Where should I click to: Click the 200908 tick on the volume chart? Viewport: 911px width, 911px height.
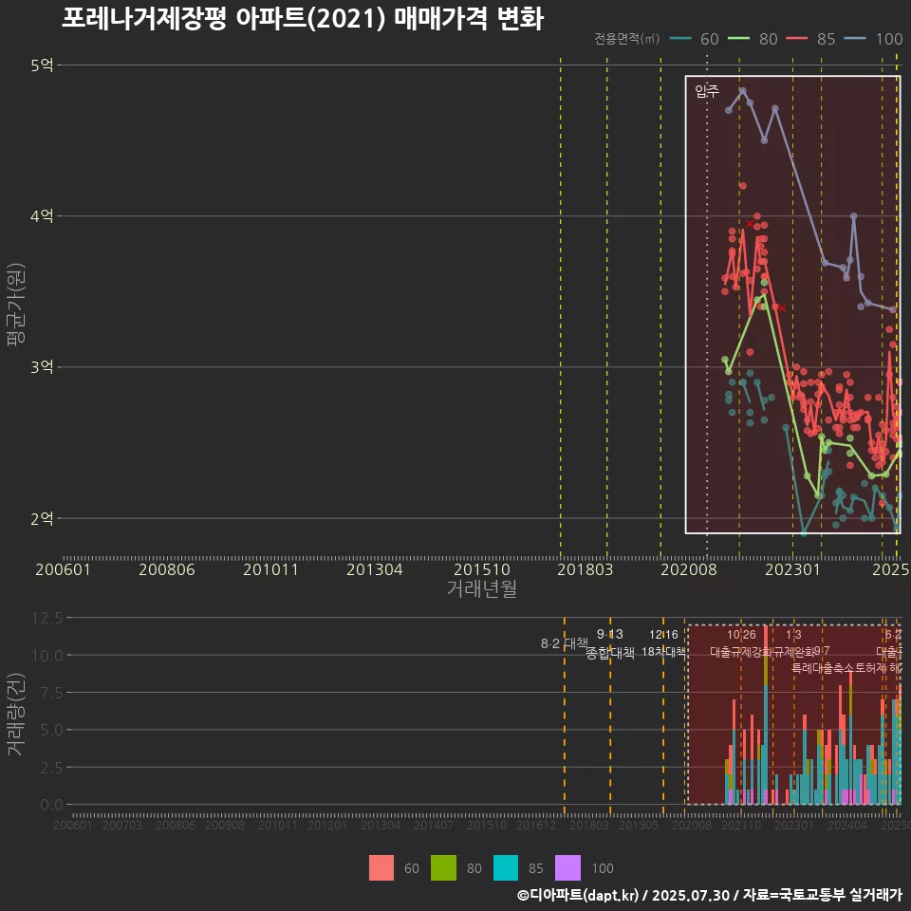pyautogui.click(x=226, y=825)
